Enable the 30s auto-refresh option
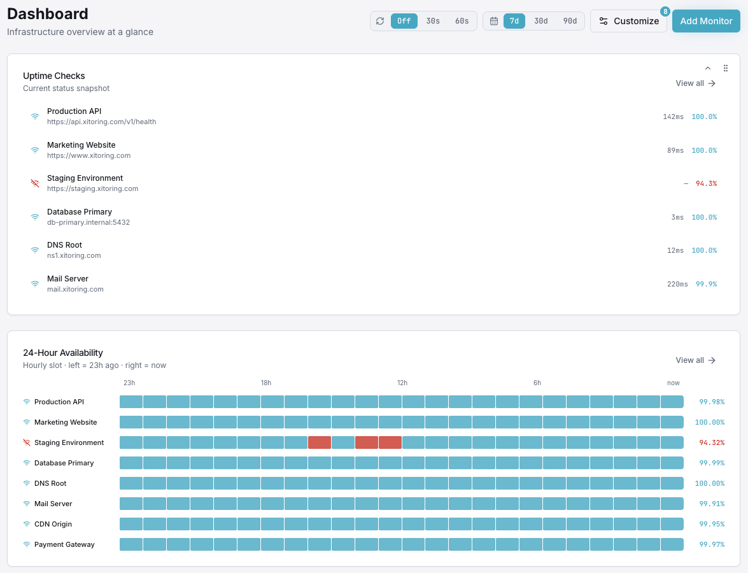Image resolution: width=748 pixels, height=573 pixels. [432, 20]
